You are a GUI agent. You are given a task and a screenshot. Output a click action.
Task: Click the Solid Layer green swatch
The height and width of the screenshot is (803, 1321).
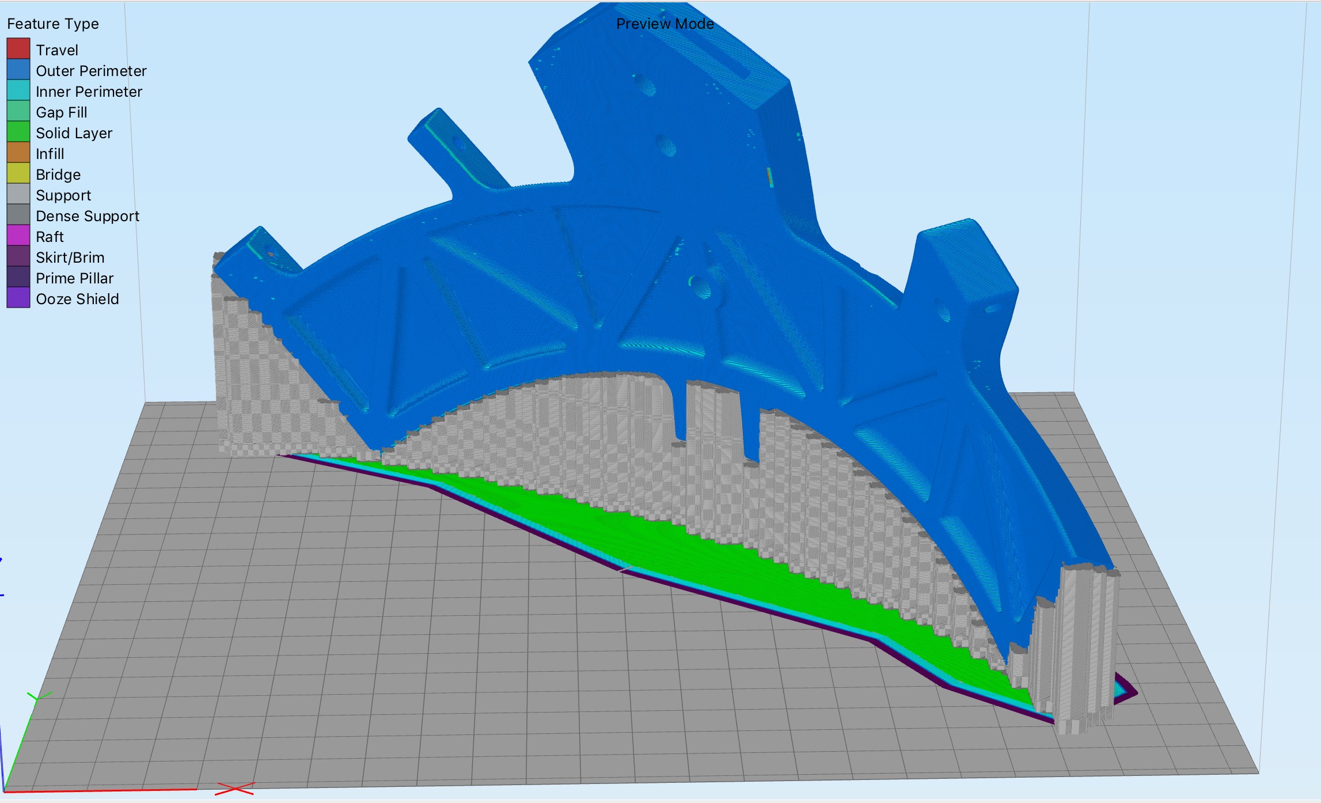[x=18, y=132]
